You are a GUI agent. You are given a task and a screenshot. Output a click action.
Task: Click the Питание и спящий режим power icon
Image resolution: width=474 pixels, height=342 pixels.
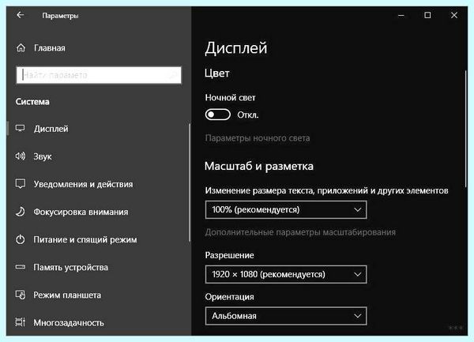[21, 239]
